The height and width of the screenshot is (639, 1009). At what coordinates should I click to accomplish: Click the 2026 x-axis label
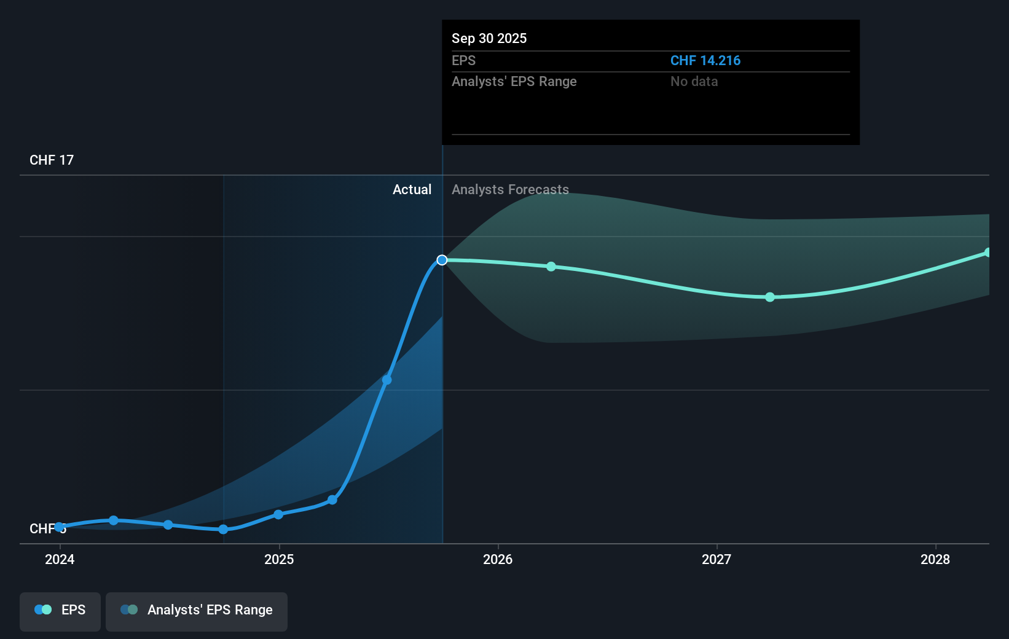click(498, 559)
